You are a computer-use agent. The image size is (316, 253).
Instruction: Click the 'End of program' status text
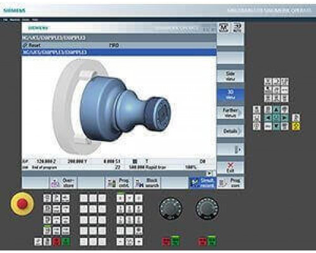[44, 168]
